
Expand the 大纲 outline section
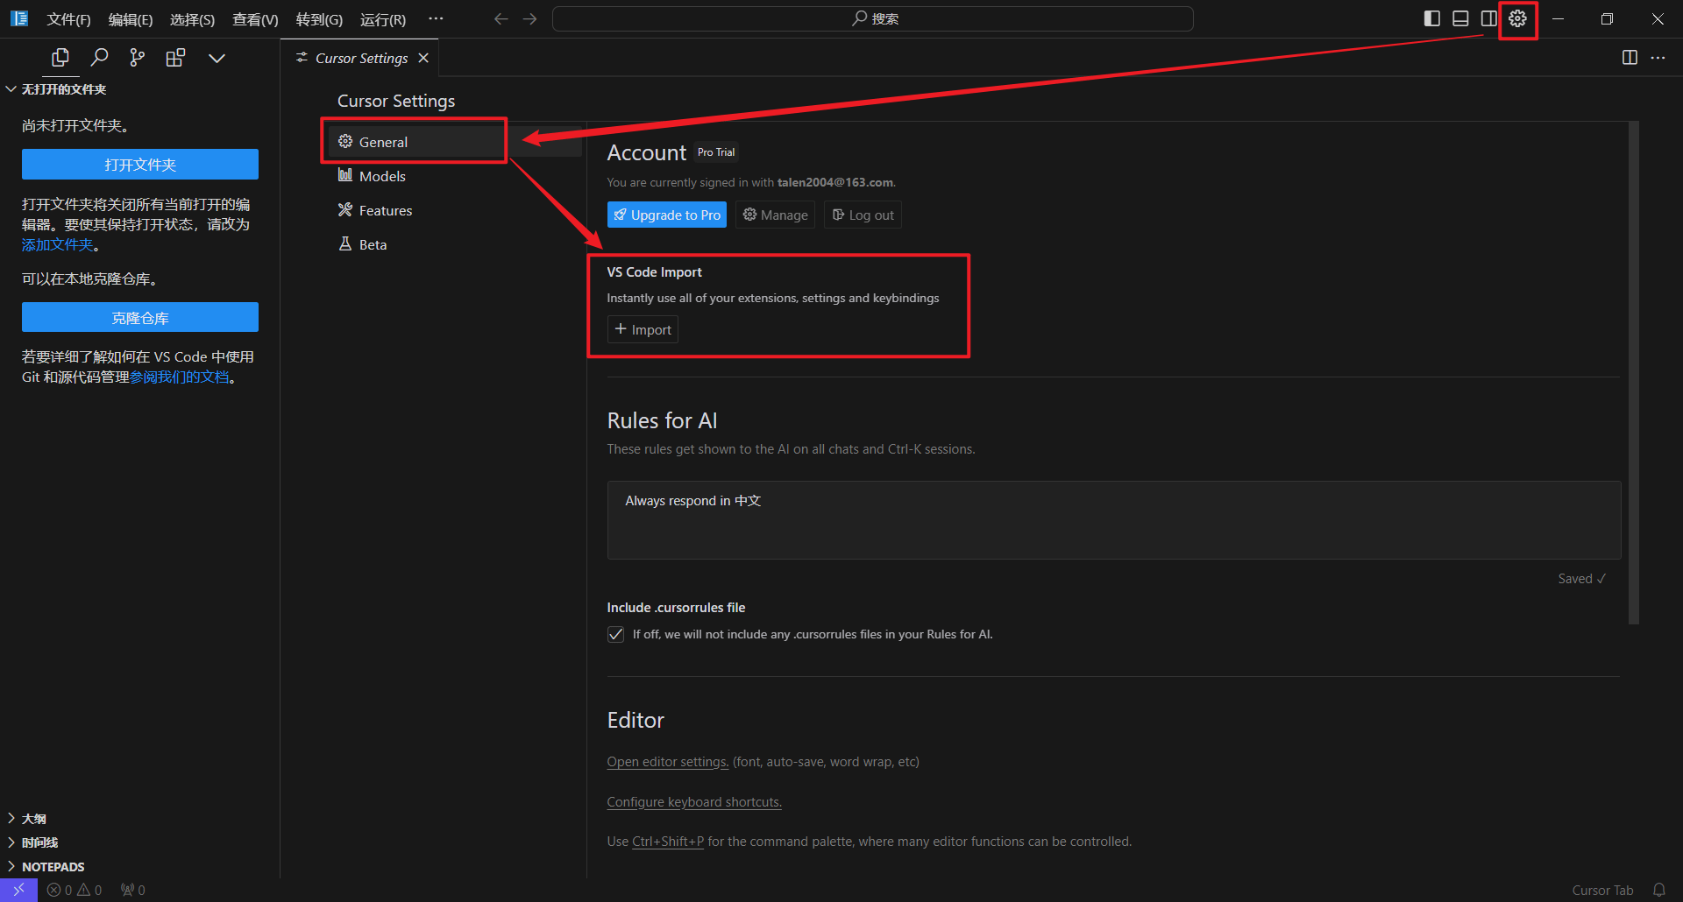(x=33, y=818)
